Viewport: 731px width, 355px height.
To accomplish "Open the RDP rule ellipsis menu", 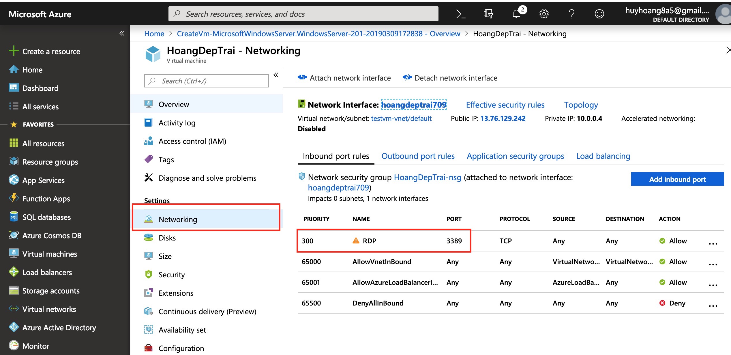I will [x=713, y=243].
